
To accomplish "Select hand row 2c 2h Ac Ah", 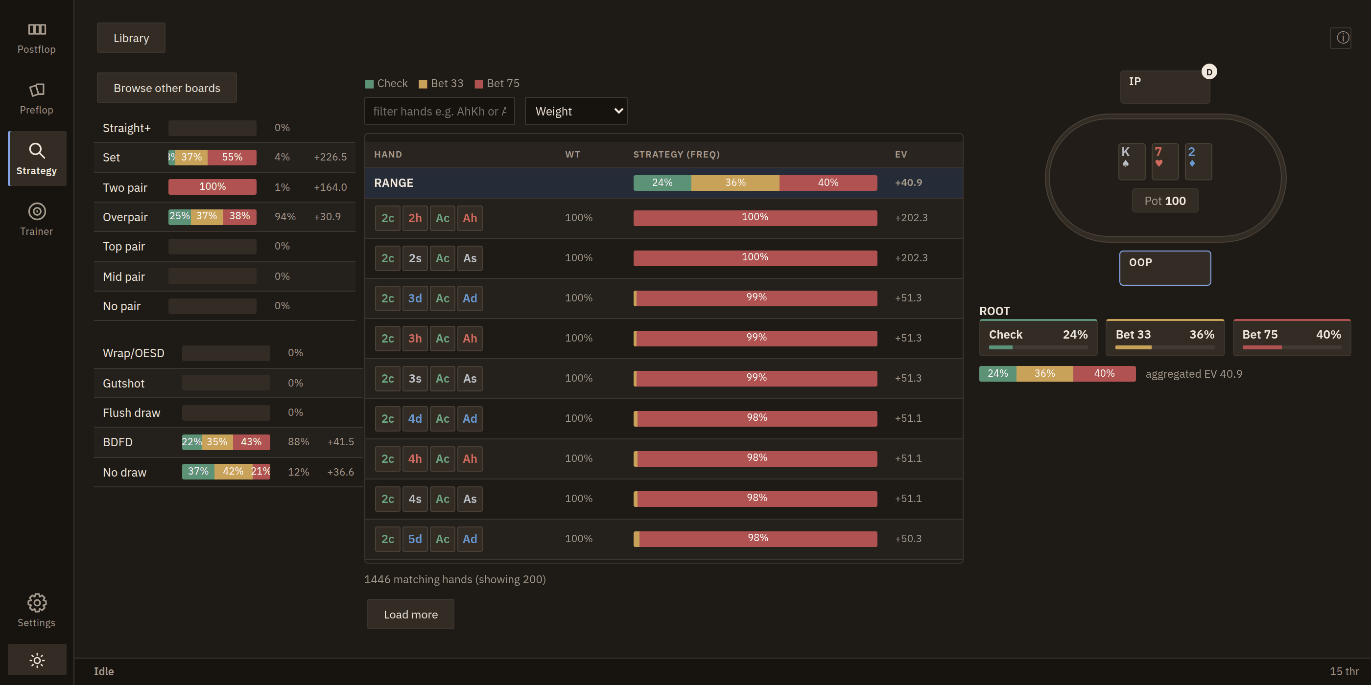I will click(x=663, y=218).
